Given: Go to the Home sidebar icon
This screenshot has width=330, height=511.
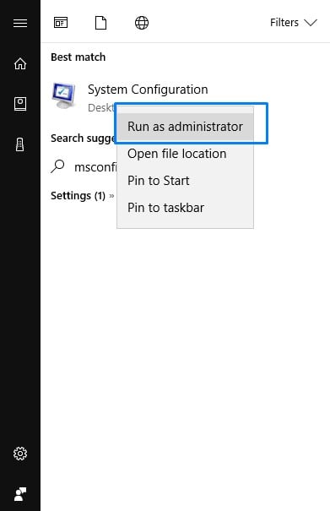Looking at the screenshot, I should point(20,63).
